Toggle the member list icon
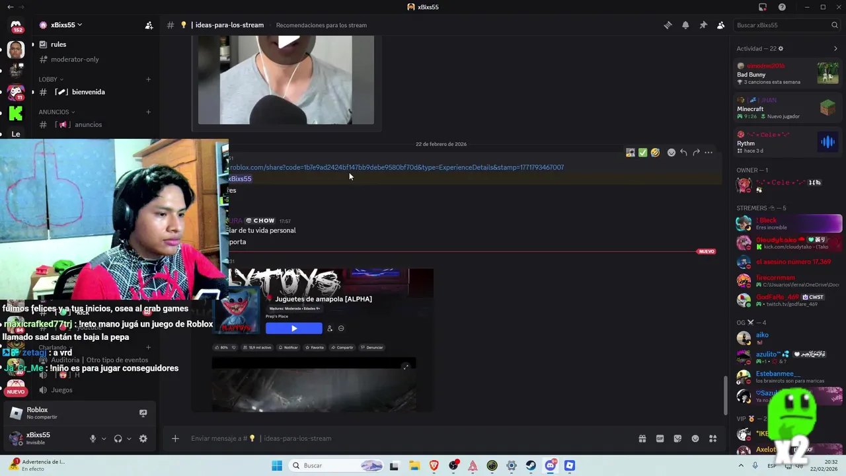This screenshot has width=846, height=476. click(720, 25)
